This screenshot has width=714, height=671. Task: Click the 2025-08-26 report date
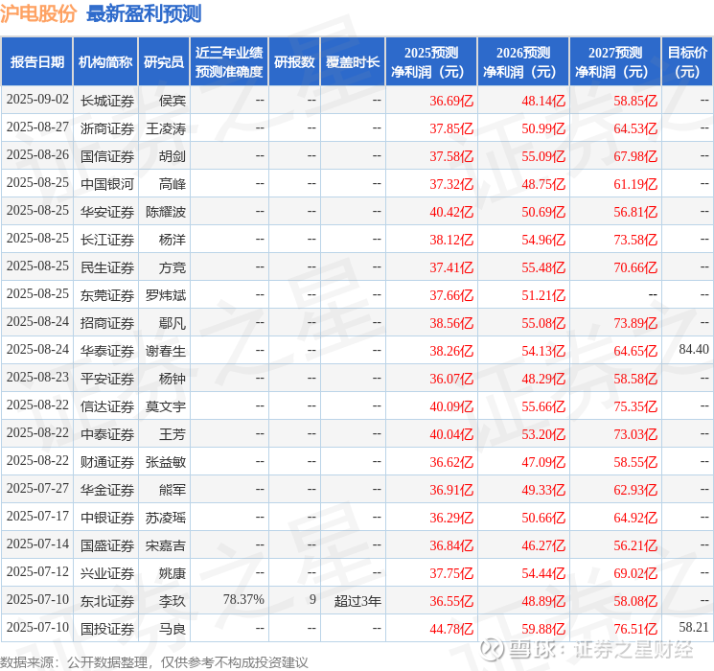37,154
